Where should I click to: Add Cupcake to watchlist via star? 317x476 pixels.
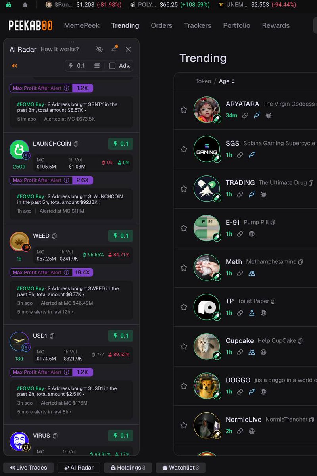point(184,346)
